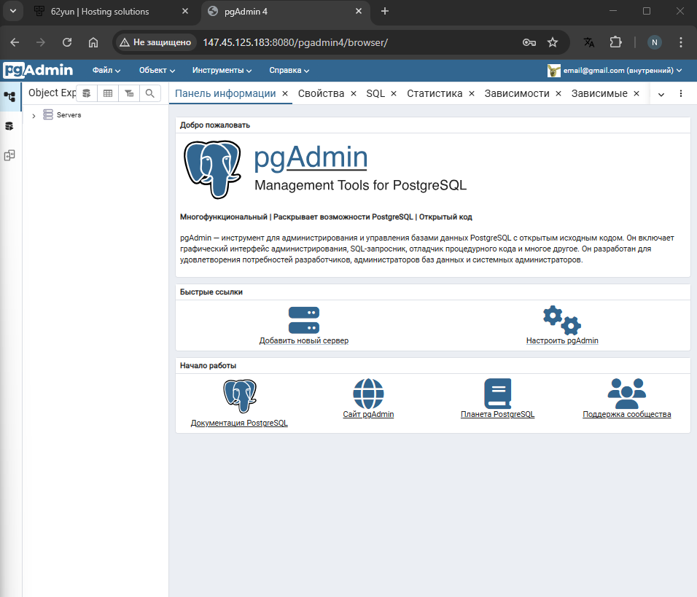697x597 pixels.
Task: Open the browser translate icon
Action: 588,42
